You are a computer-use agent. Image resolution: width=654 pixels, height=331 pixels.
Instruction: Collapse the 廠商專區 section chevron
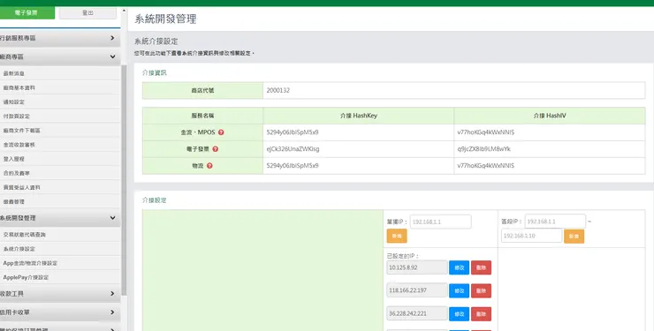click(x=112, y=56)
